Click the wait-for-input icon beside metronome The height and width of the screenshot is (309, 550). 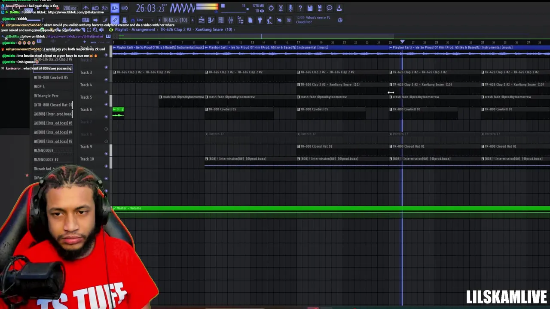95,8
